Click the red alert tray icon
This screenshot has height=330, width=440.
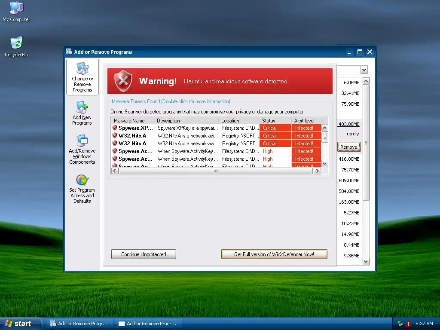[408, 324]
